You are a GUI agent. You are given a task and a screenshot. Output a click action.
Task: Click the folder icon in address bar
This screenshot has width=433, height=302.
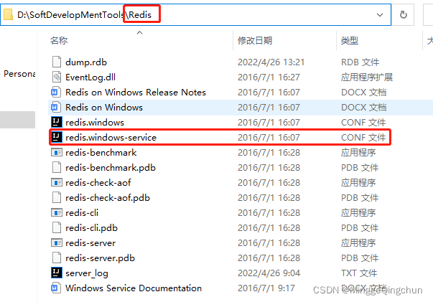(x=8, y=14)
